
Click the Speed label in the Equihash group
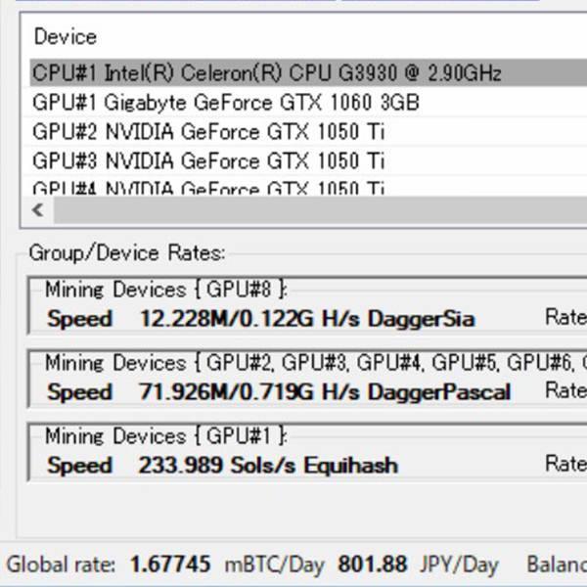click(80, 466)
